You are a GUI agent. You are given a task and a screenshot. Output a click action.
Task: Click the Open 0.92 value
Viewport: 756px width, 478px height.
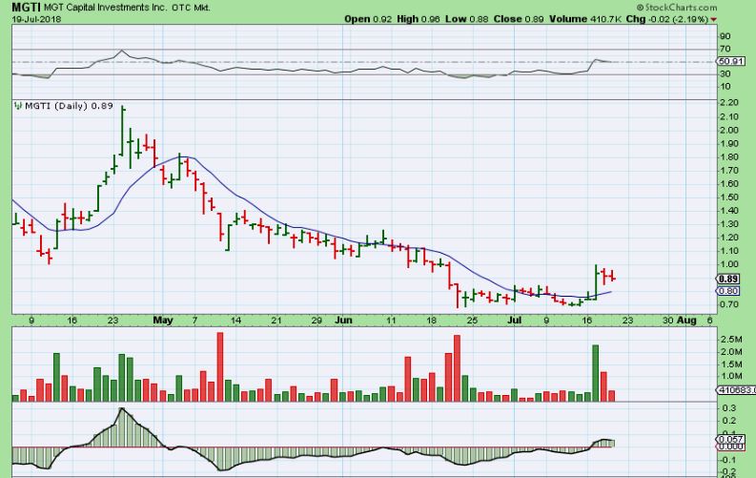coord(369,19)
